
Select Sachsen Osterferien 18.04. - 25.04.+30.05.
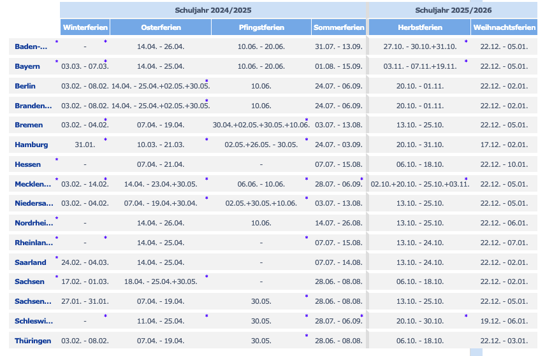(161, 281)
